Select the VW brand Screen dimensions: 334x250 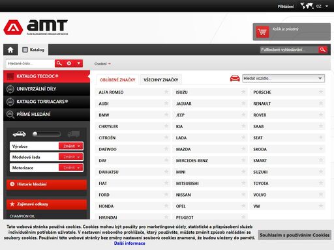(x=288, y=206)
